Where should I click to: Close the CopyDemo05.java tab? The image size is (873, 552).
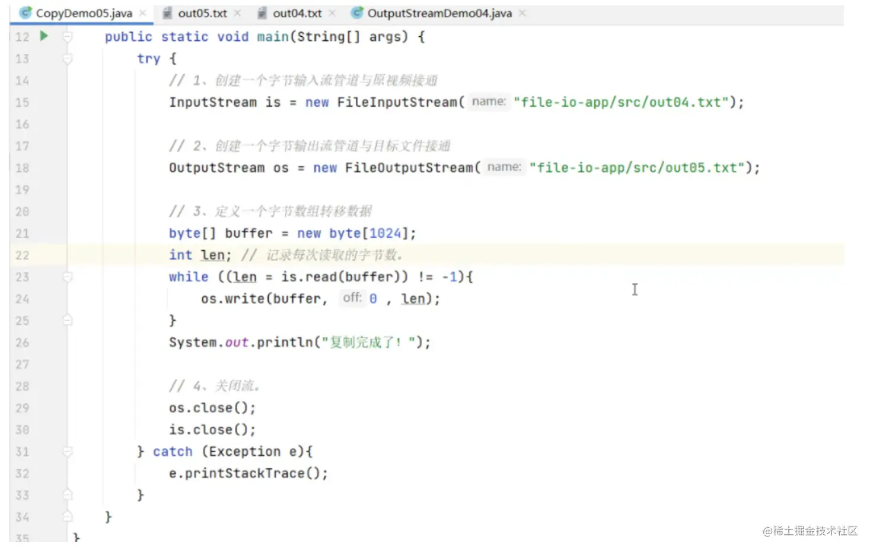click(x=143, y=13)
